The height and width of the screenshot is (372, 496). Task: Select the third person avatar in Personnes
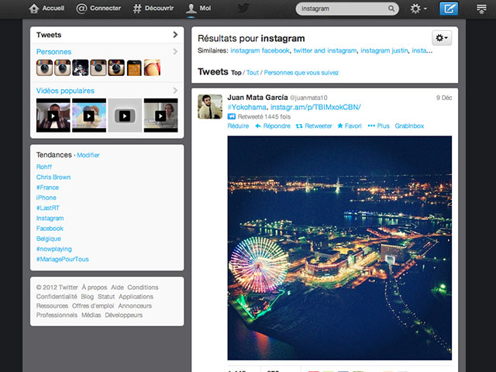pos(81,67)
